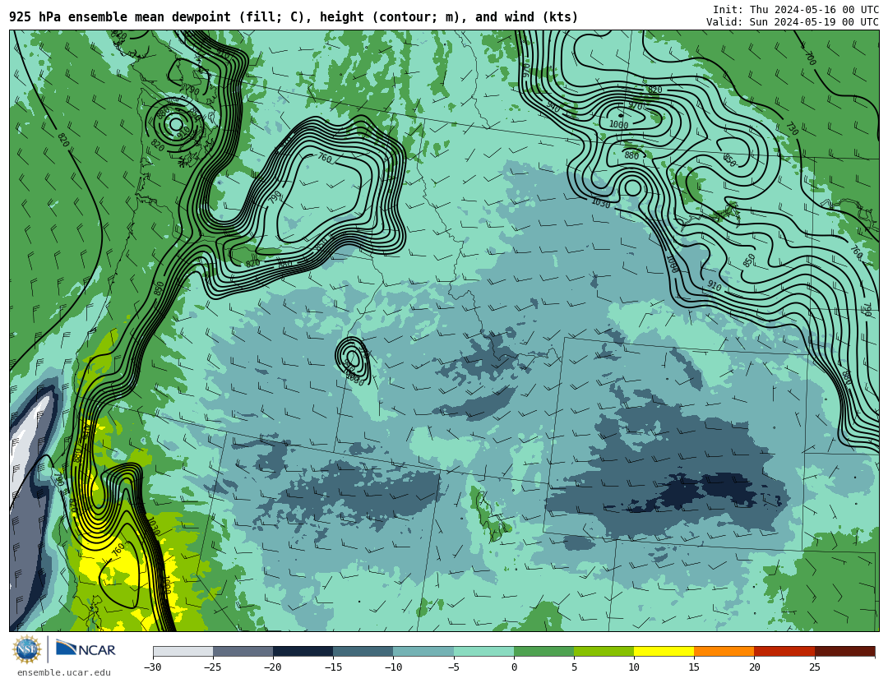This screenshot has height=683, width=888.
Task: Select the 15 to 20 orange swatch
Action: 724,651
